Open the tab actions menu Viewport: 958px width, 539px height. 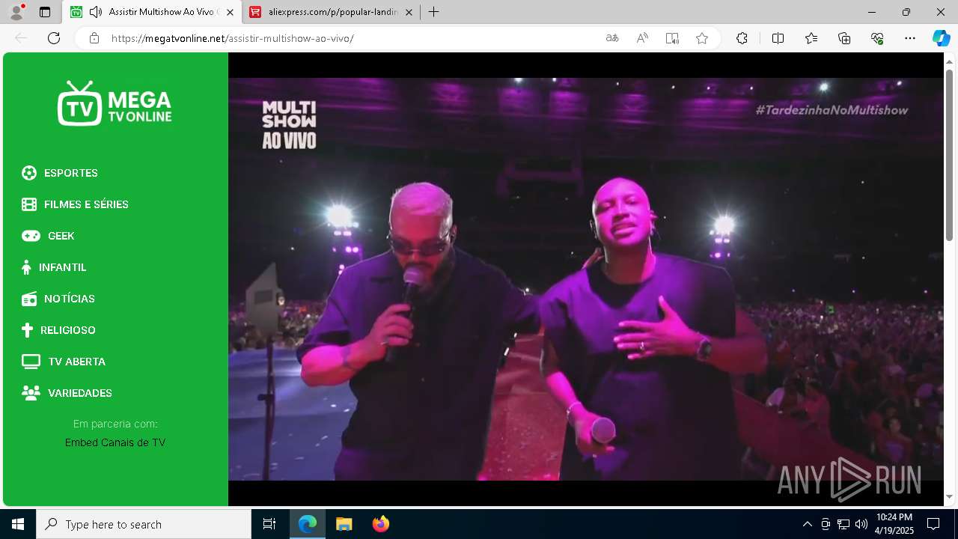pos(45,12)
